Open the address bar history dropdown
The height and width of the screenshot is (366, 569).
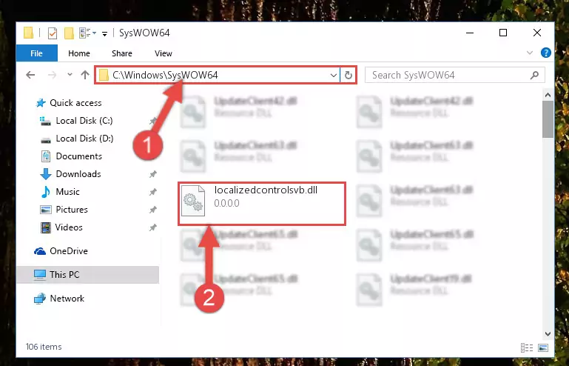click(x=333, y=76)
